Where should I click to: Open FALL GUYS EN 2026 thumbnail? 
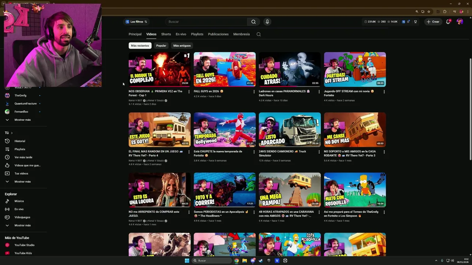225,69
